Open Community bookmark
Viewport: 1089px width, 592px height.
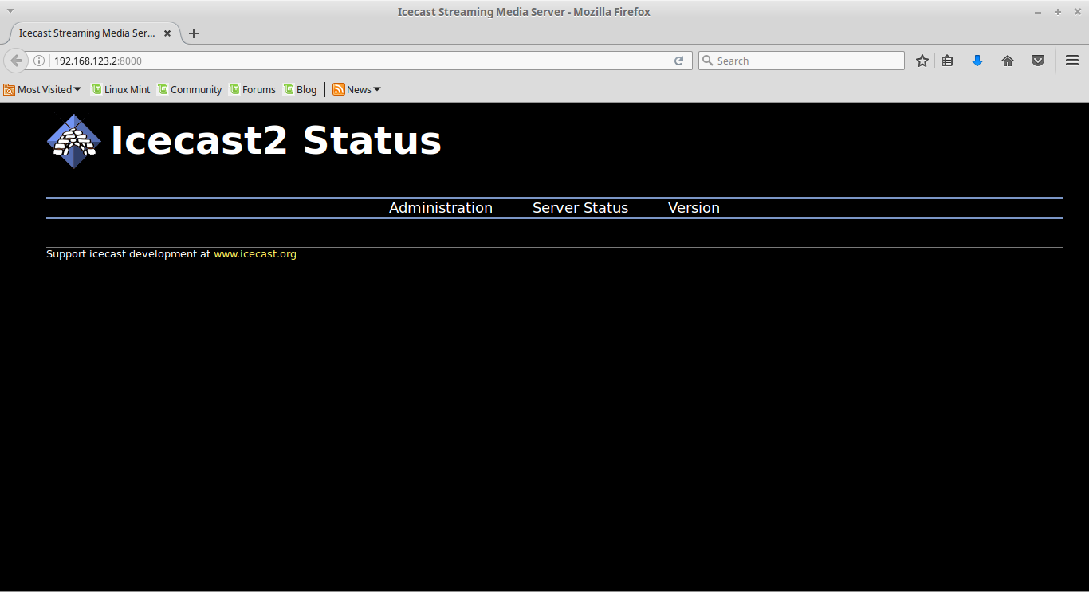[190, 89]
